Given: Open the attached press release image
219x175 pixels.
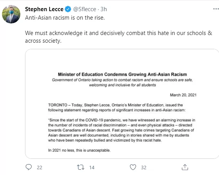Looking at the screenshot, I should [x=122, y=104].
